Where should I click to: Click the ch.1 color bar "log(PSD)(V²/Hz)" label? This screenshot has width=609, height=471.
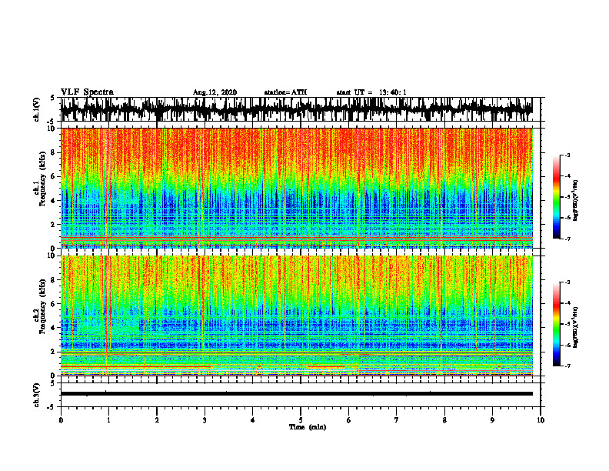(576, 201)
